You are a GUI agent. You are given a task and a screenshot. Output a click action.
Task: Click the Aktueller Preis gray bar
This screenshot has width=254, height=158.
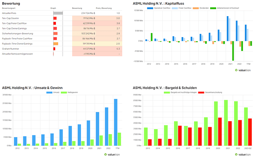point(58,13)
